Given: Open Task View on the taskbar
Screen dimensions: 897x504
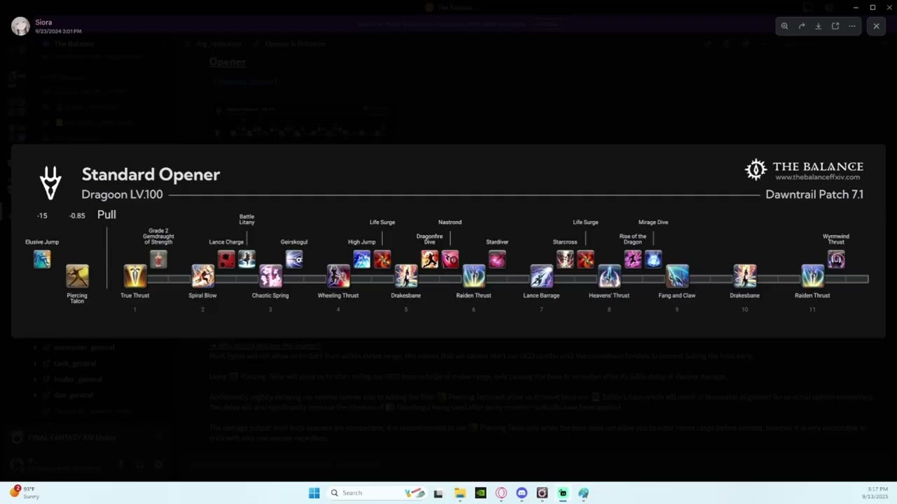Looking at the screenshot, I should tap(438, 493).
